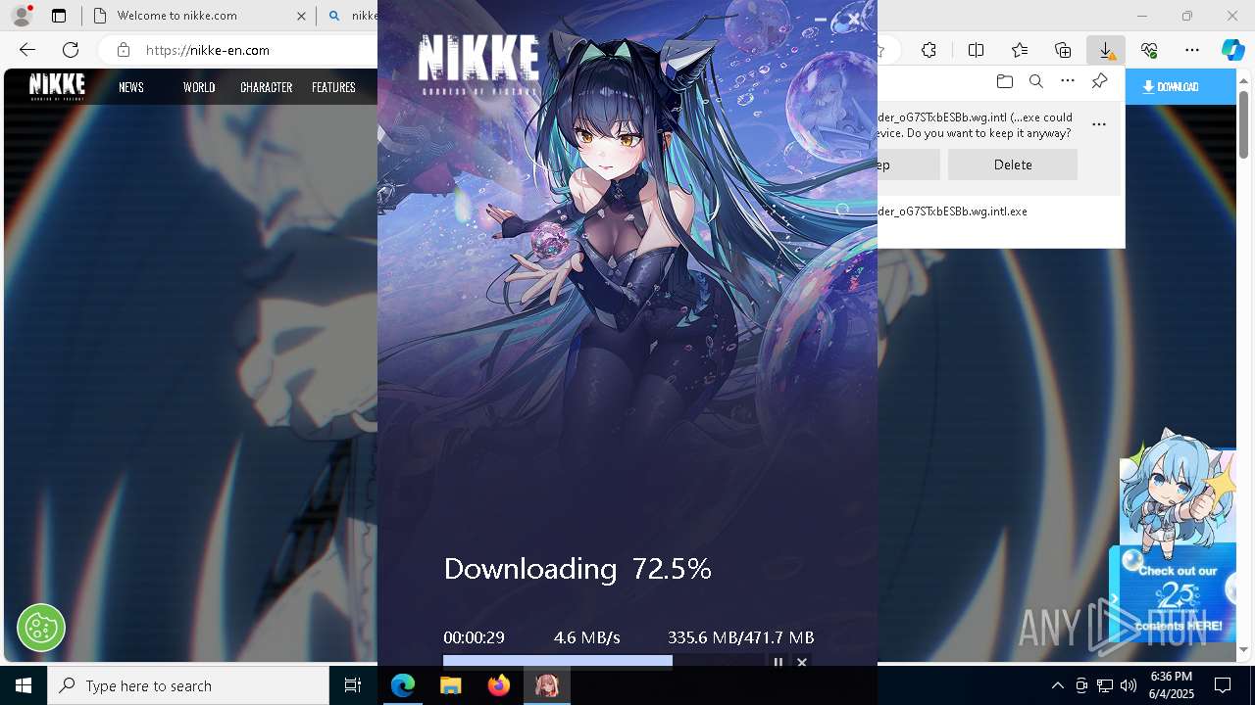
Task: Open WORLD in site navigation
Action: click(x=199, y=87)
